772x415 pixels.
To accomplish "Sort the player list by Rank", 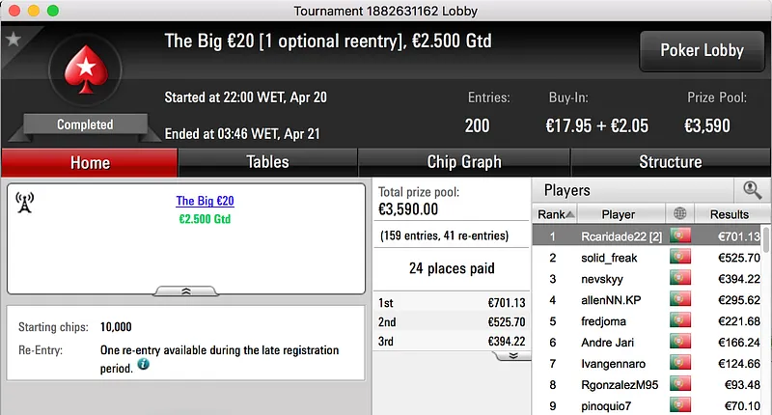I will (x=556, y=214).
